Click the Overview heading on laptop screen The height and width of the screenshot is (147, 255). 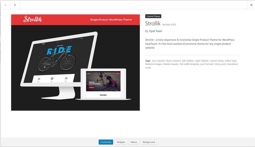coord(103,95)
